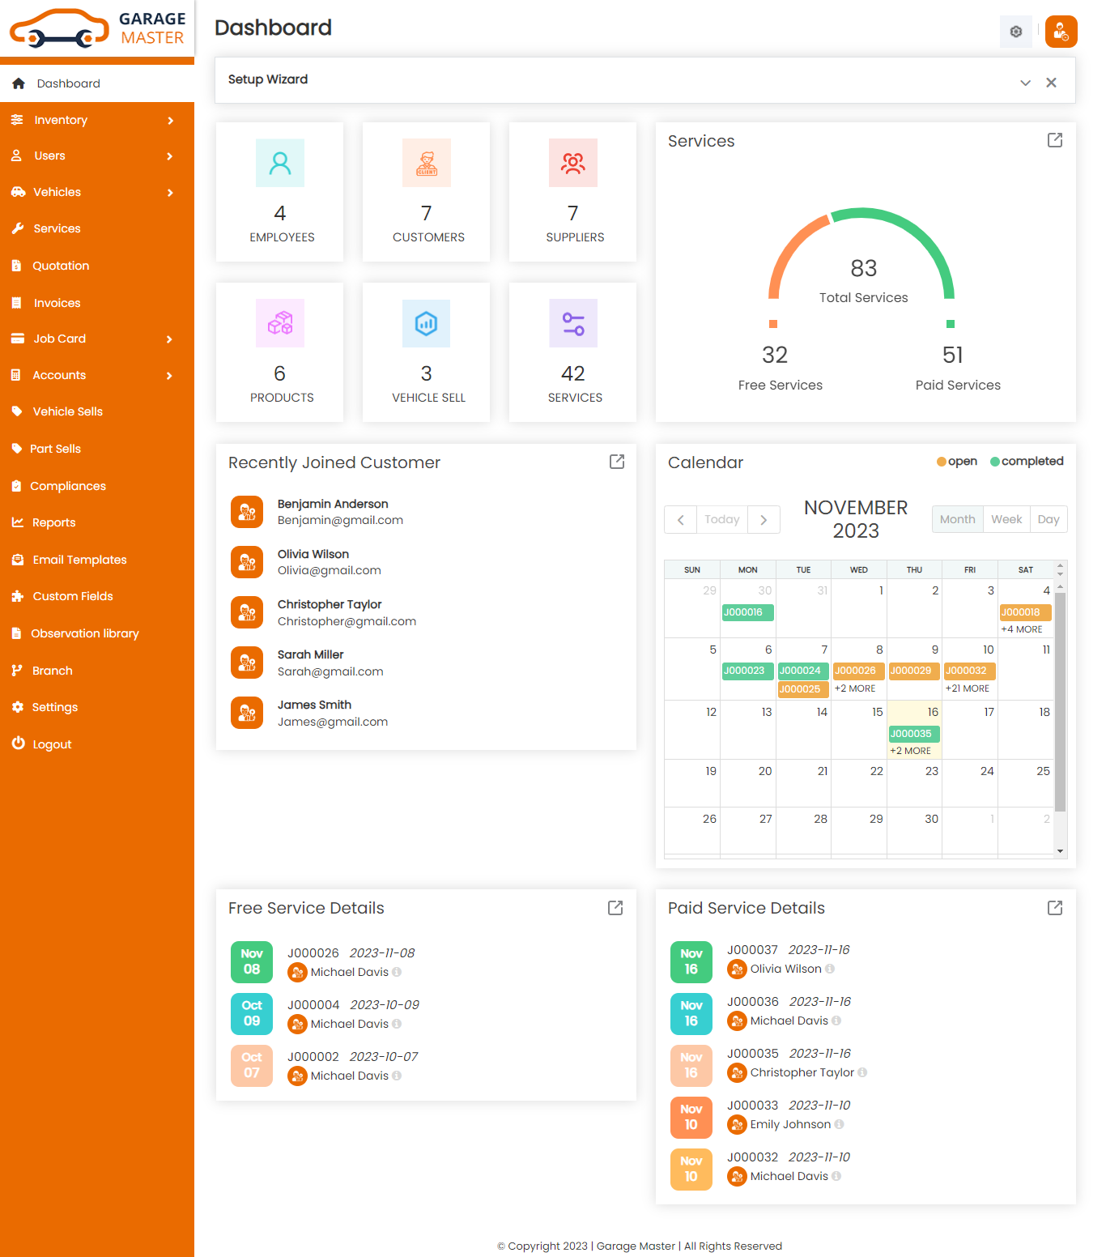
Task: Switch calendar to Day view
Action: [x=1049, y=519]
